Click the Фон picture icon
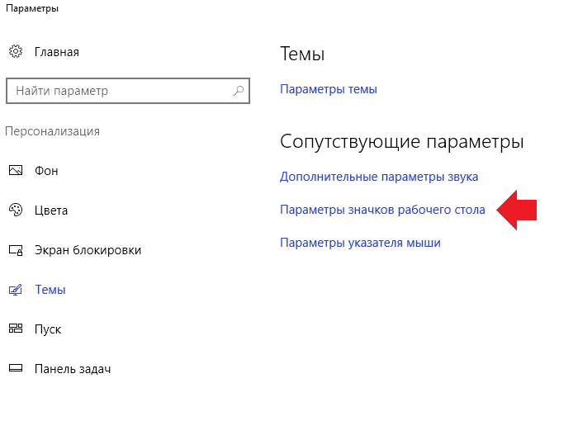This screenshot has width=578, height=421. click(x=16, y=170)
